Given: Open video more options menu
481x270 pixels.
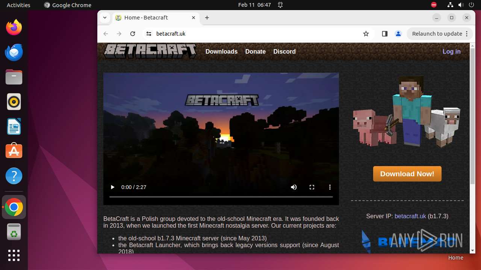Looking at the screenshot, I should click(x=330, y=187).
